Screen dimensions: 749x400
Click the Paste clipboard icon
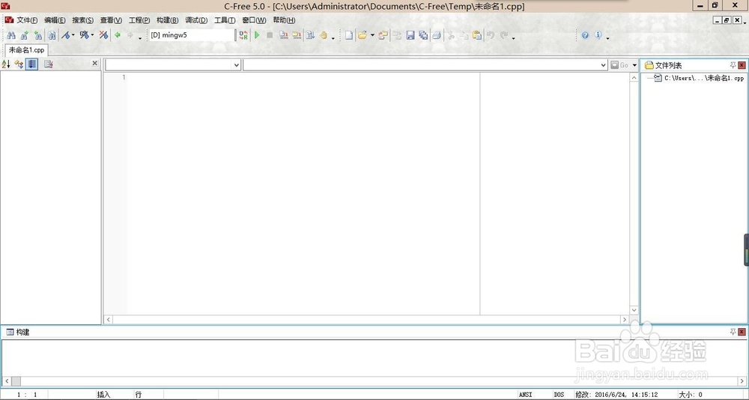[476, 35]
